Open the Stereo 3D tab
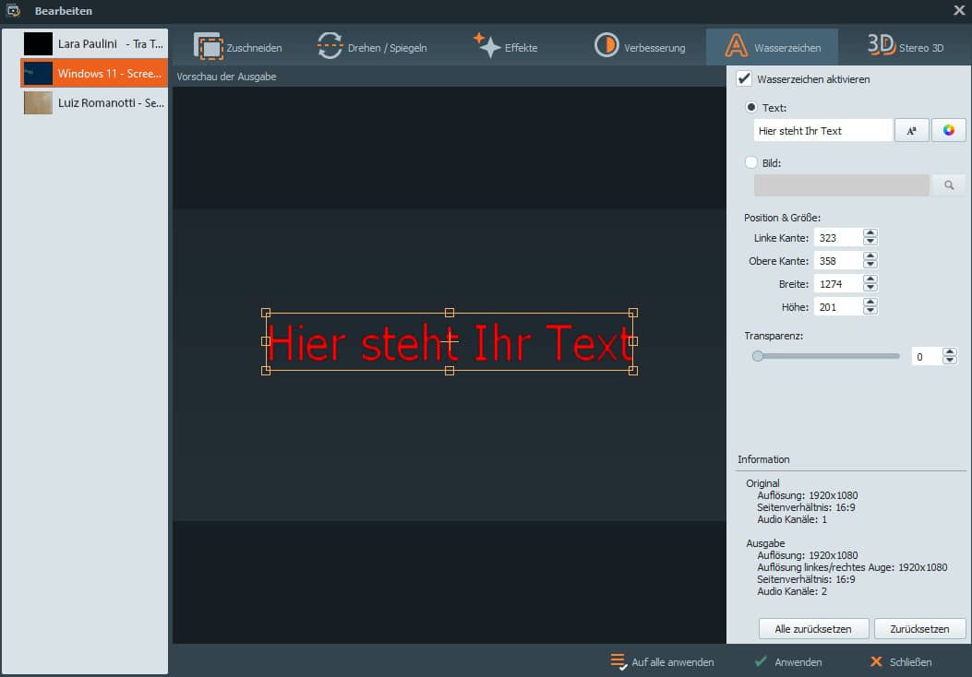This screenshot has width=972, height=677. (905, 47)
